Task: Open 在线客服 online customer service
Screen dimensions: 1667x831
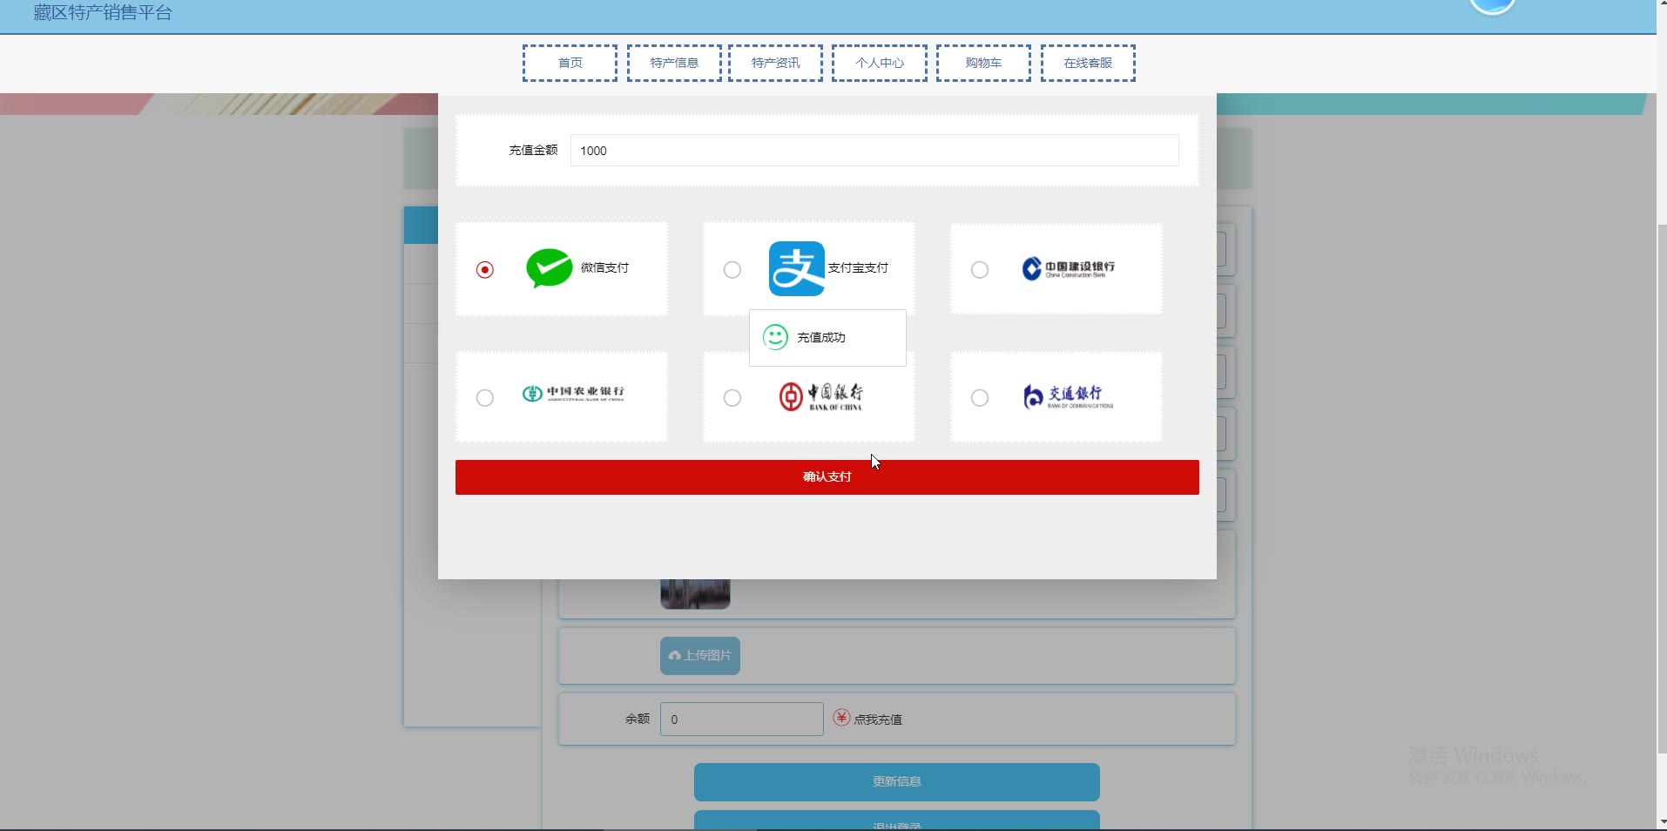Action: click(x=1088, y=63)
